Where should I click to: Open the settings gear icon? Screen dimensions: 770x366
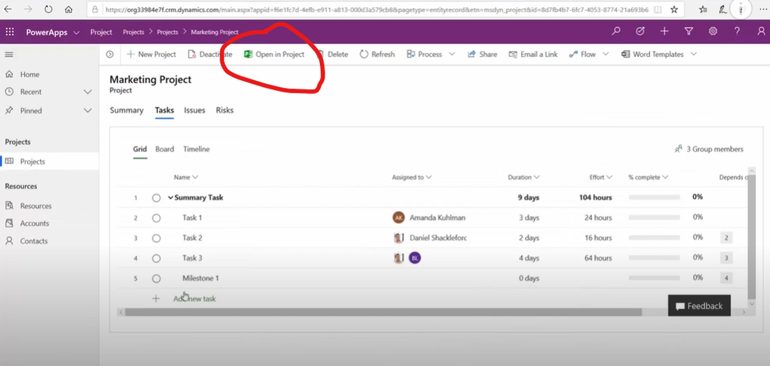(x=712, y=32)
